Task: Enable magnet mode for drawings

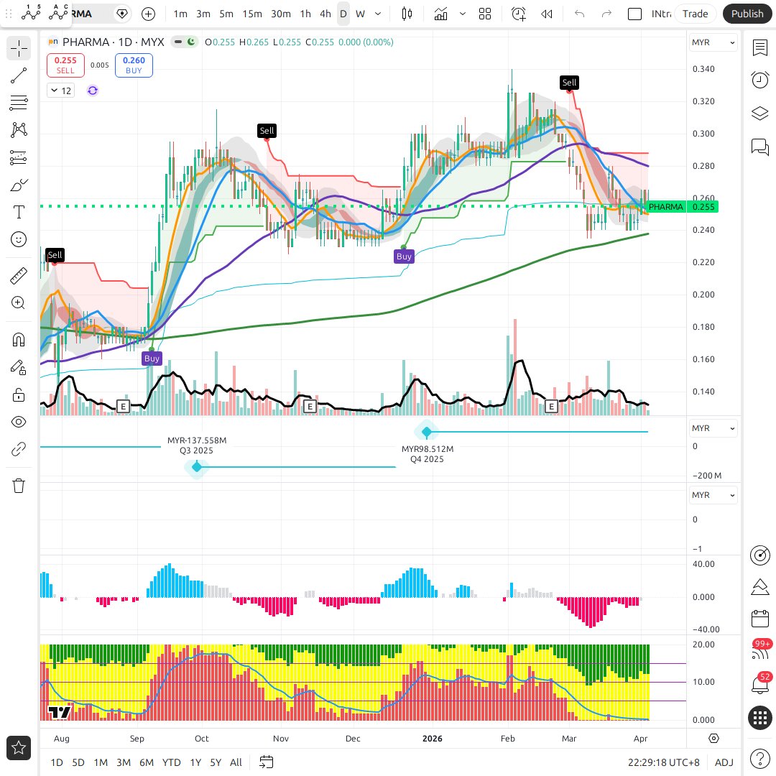Action: [19, 340]
